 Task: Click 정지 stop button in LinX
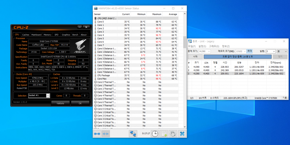[x=280, y=57]
